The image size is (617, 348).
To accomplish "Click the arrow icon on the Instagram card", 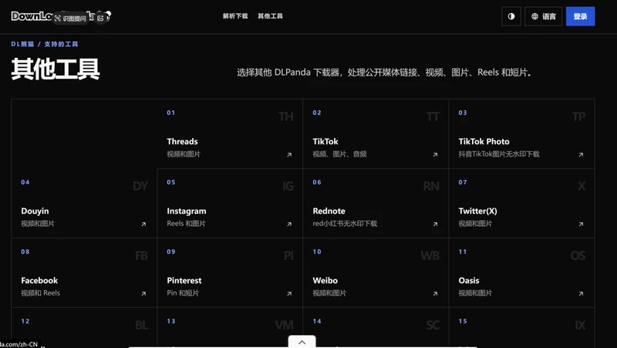I will [x=289, y=224].
